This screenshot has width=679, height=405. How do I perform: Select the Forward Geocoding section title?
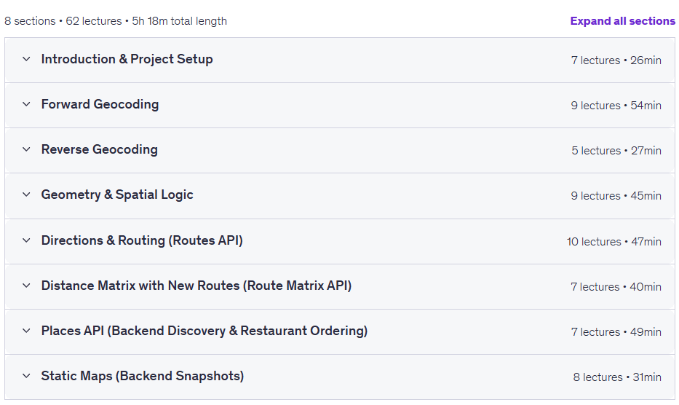100,104
